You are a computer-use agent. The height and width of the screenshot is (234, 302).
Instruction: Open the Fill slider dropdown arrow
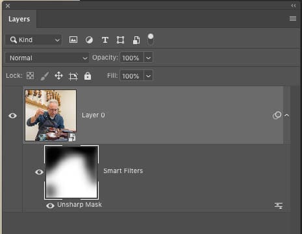[x=148, y=76]
